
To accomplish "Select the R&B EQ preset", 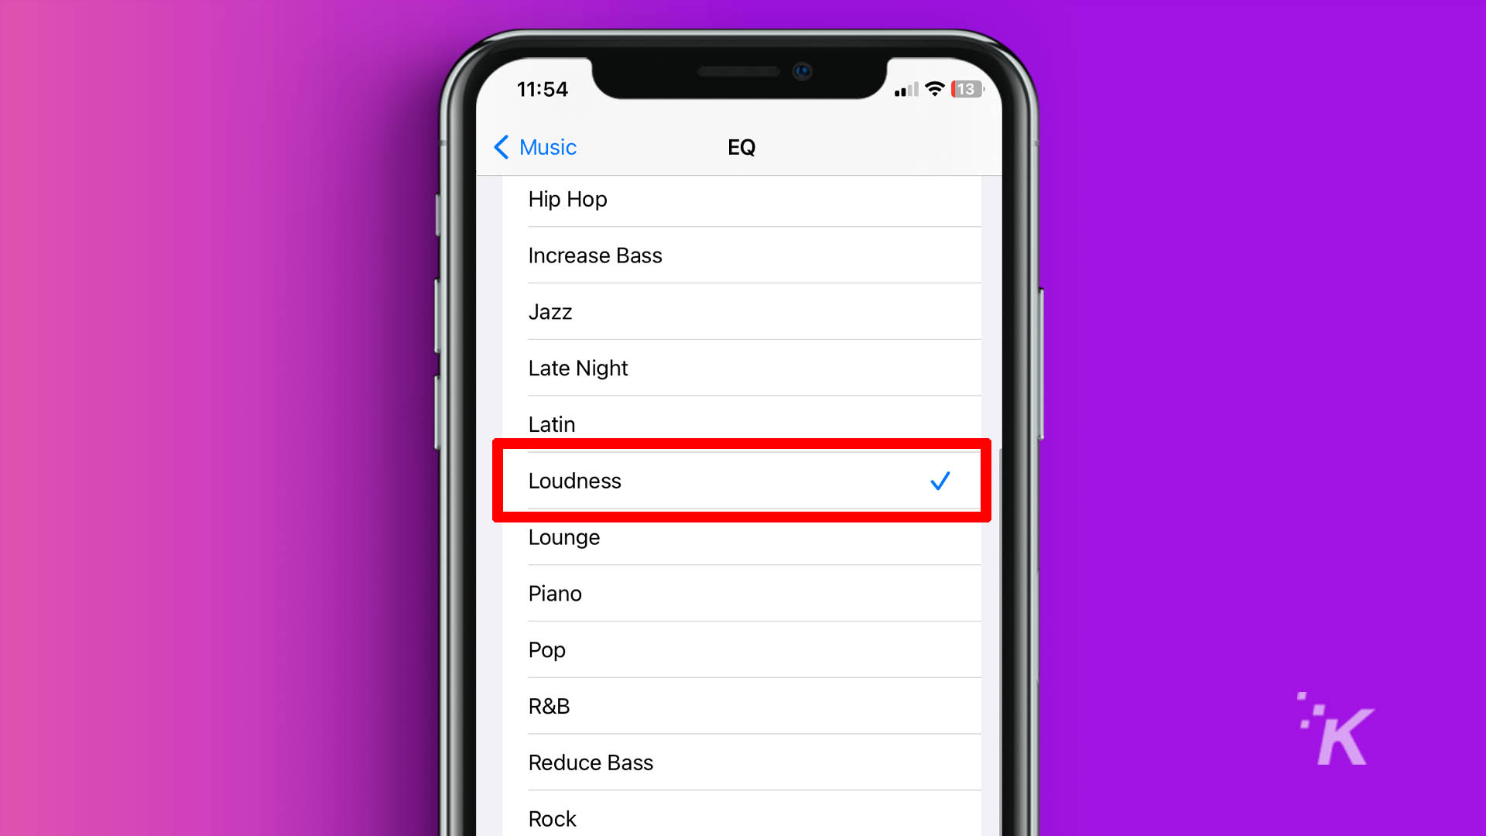I will [x=743, y=707].
